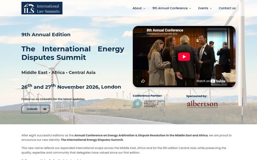The image size is (257, 160).
Task: Click the Herbert Smith Freehills Kramer logo
Action: point(148,104)
